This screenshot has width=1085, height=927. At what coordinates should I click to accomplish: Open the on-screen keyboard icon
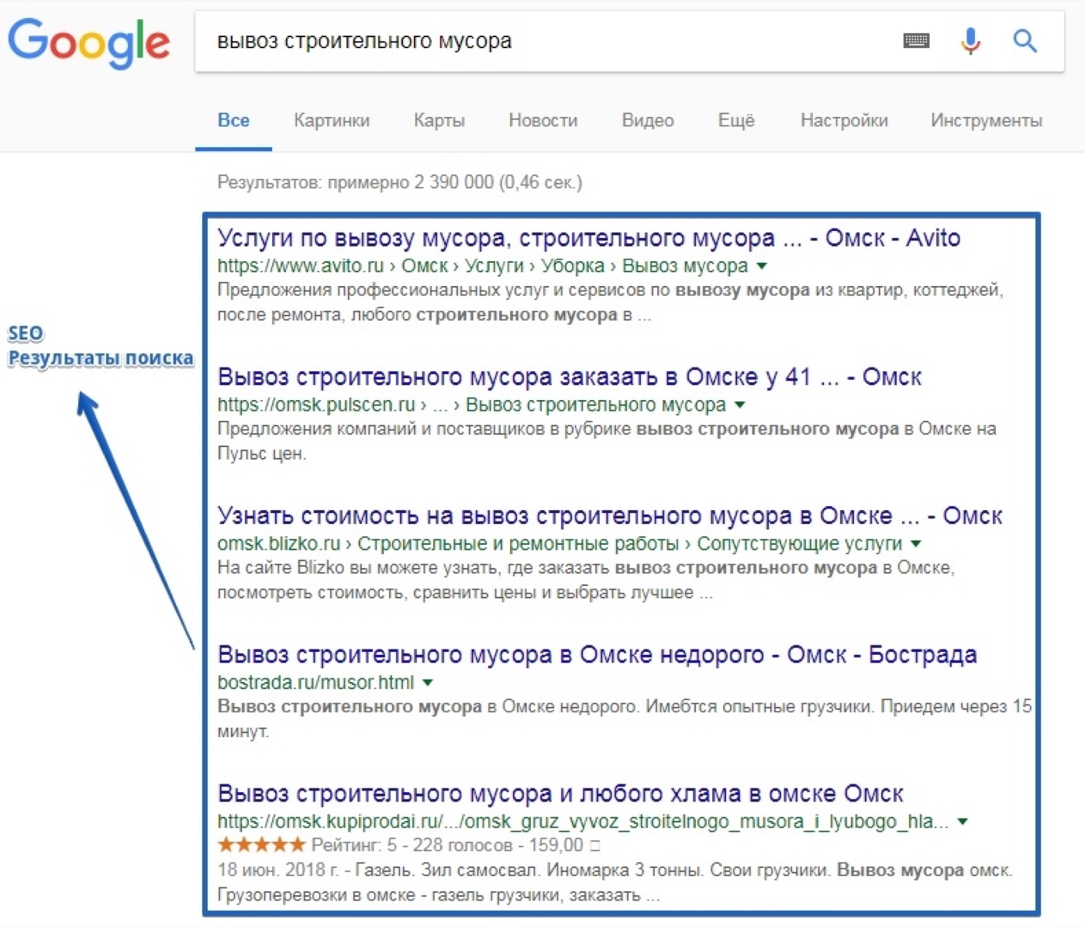click(917, 40)
